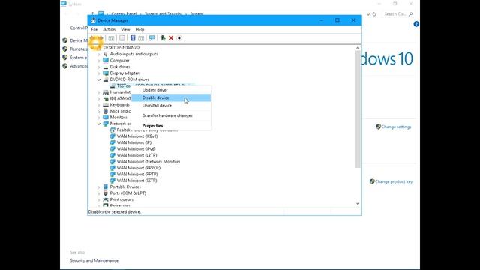Click the vertical scrollbar thumb in device tree

(358, 109)
